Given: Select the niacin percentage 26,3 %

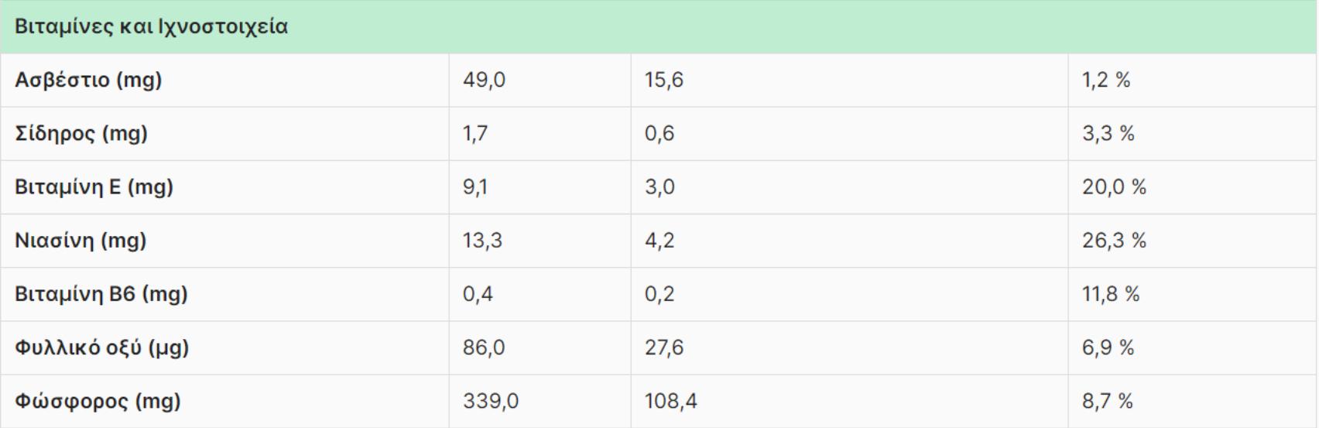Looking at the screenshot, I should (1114, 241).
